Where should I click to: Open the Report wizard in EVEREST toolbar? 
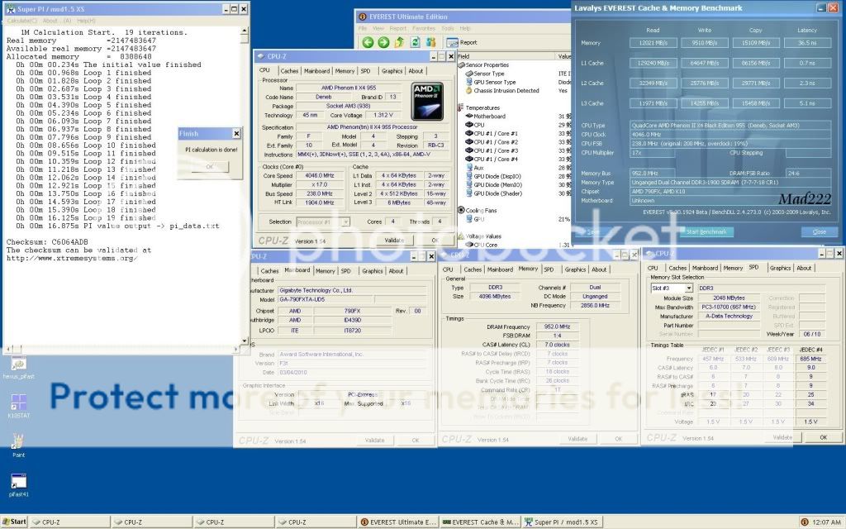point(462,42)
